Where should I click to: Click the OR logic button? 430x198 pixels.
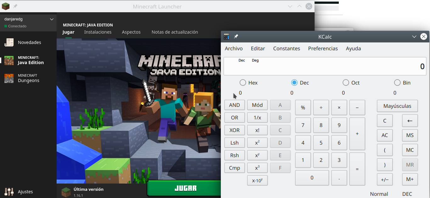coord(235,118)
